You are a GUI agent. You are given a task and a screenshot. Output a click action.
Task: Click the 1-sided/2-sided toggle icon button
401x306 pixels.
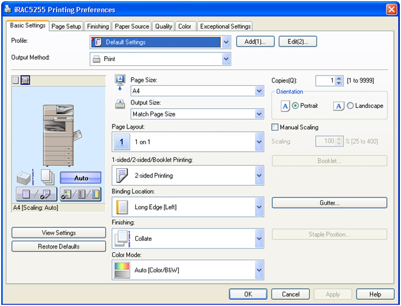point(36,194)
